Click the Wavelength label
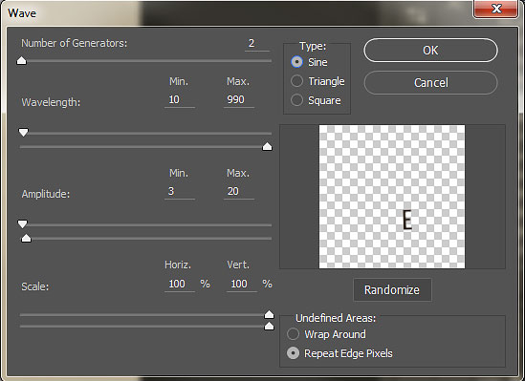Screen dimensions: 525x381 coord(51,102)
